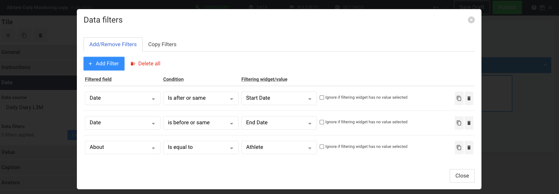
Task: Expand the General section in Tile panel
Action: 38,52
